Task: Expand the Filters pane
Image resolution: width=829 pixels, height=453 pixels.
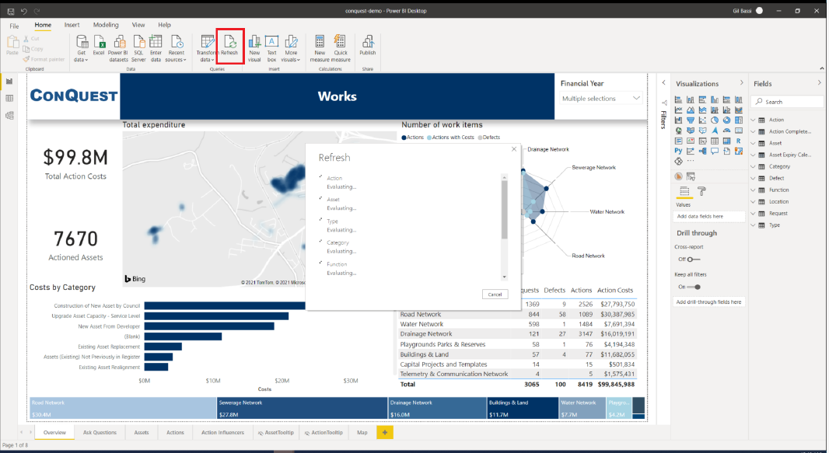Action: pos(663,83)
